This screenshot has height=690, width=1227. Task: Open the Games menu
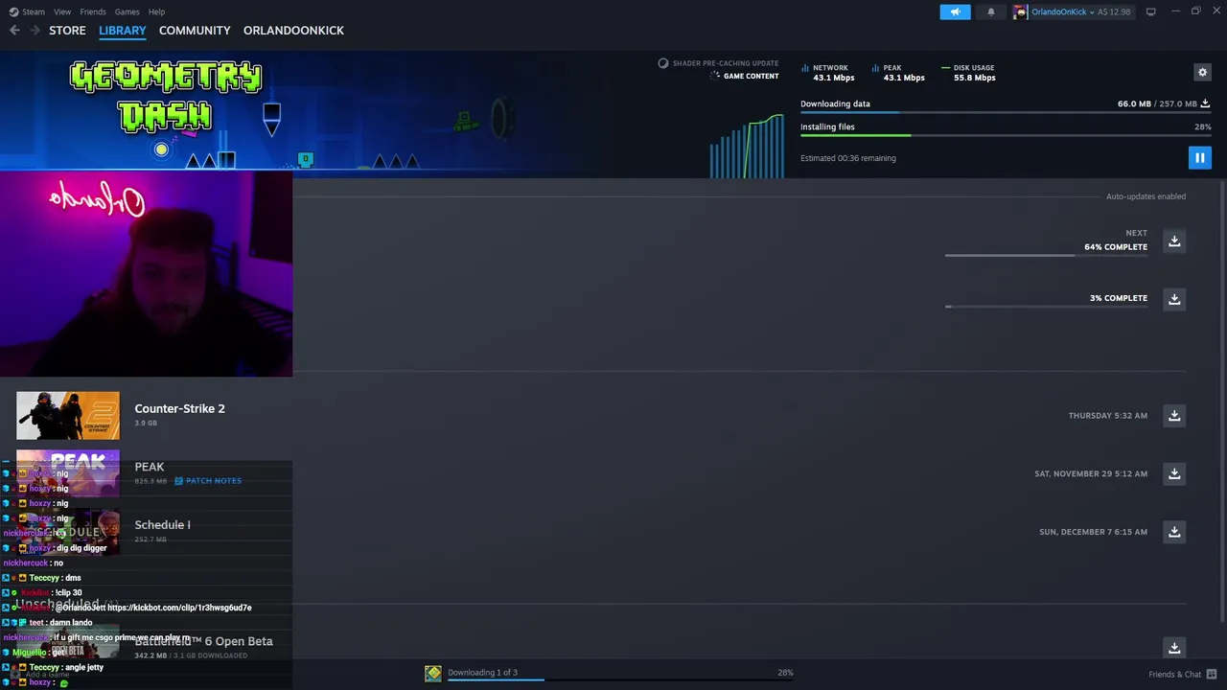127,11
